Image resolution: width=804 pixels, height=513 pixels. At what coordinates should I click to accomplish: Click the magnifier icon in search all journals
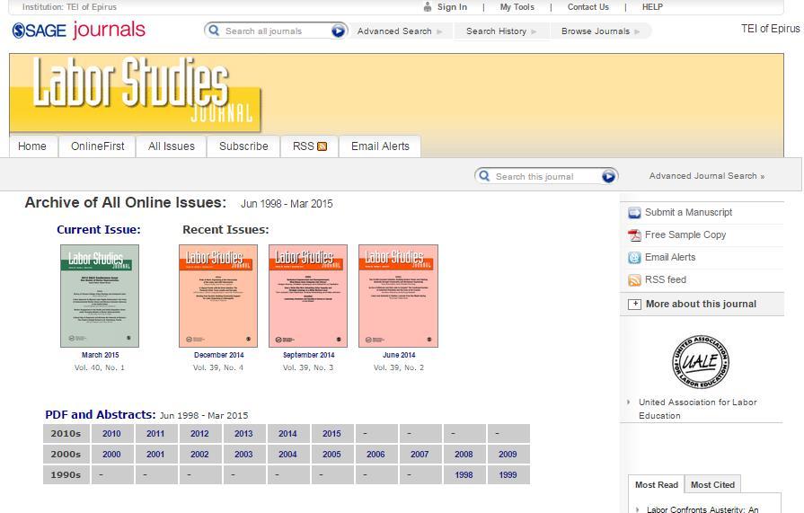pos(215,31)
